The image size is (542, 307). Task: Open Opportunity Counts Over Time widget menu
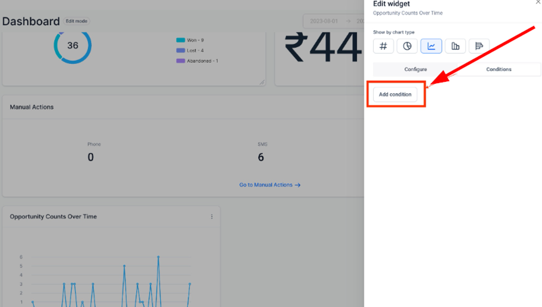pos(212,217)
